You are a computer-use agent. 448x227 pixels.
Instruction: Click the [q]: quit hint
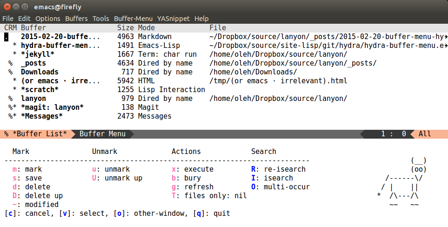click(211, 214)
